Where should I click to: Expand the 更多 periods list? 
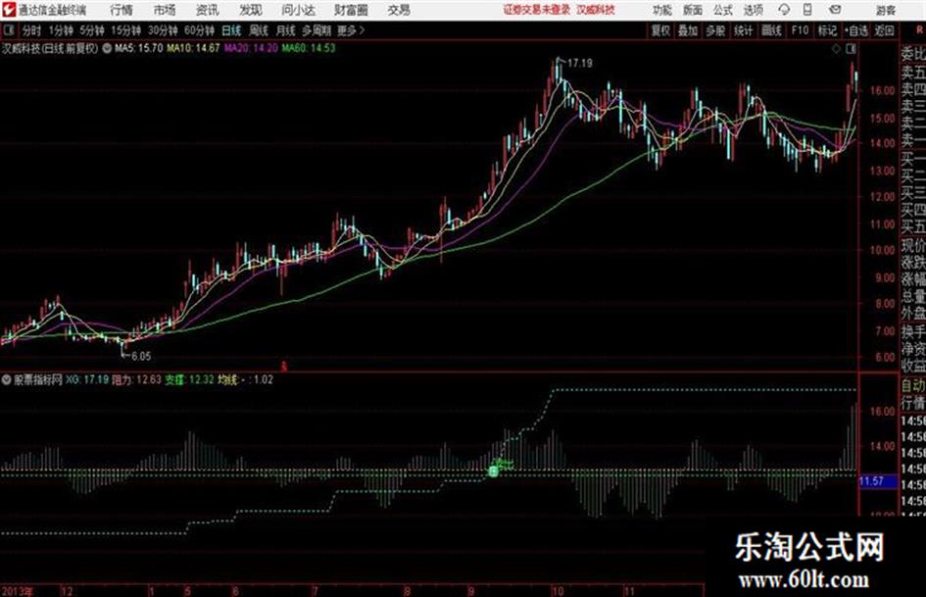pyautogui.click(x=350, y=30)
